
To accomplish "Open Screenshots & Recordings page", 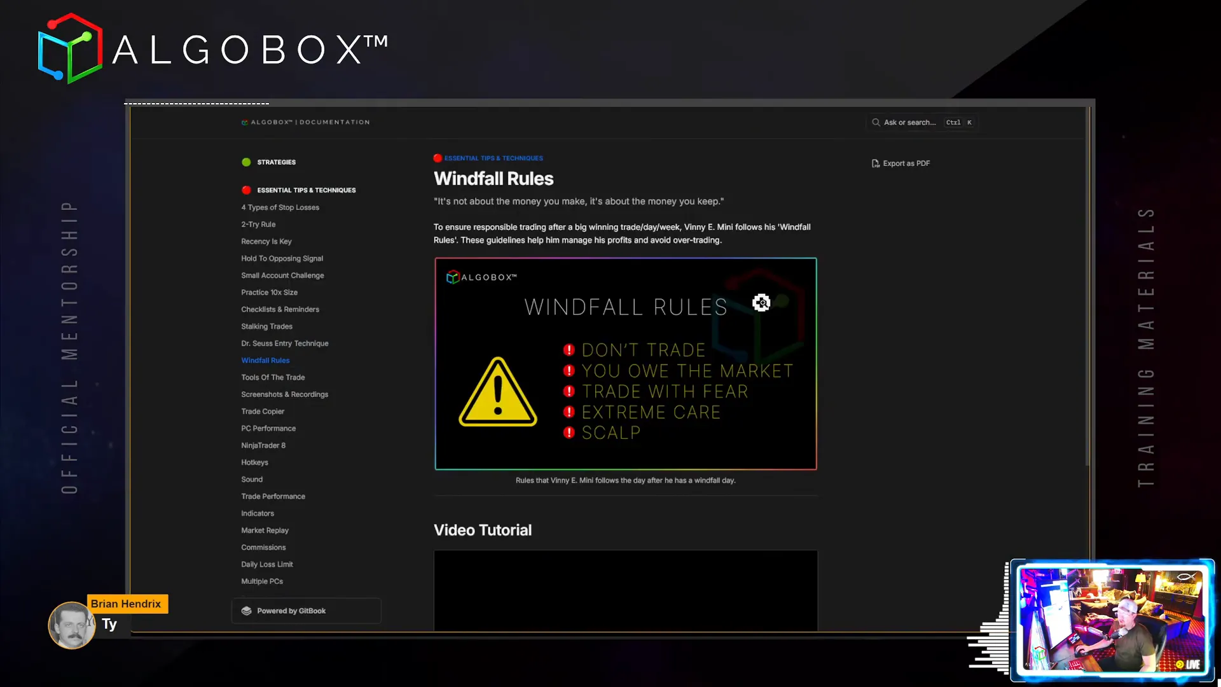I will pos(284,394).
